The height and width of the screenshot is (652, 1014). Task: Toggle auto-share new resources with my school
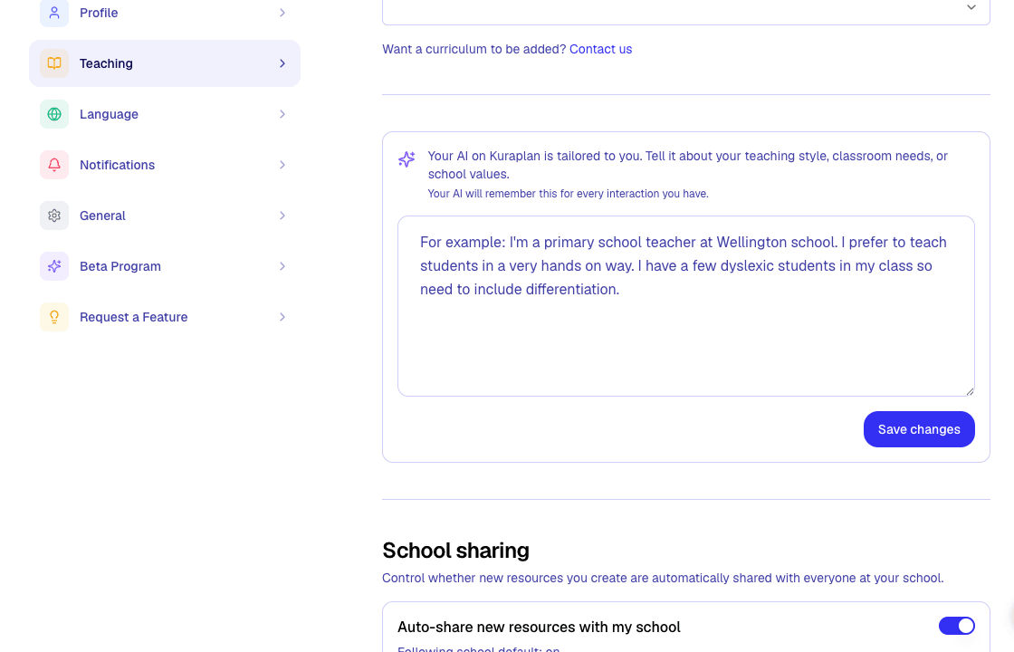click(x=956, y=626)
